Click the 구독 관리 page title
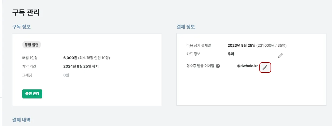The height and width of the screenshot is (126, 332). click(x=26, y=12)
